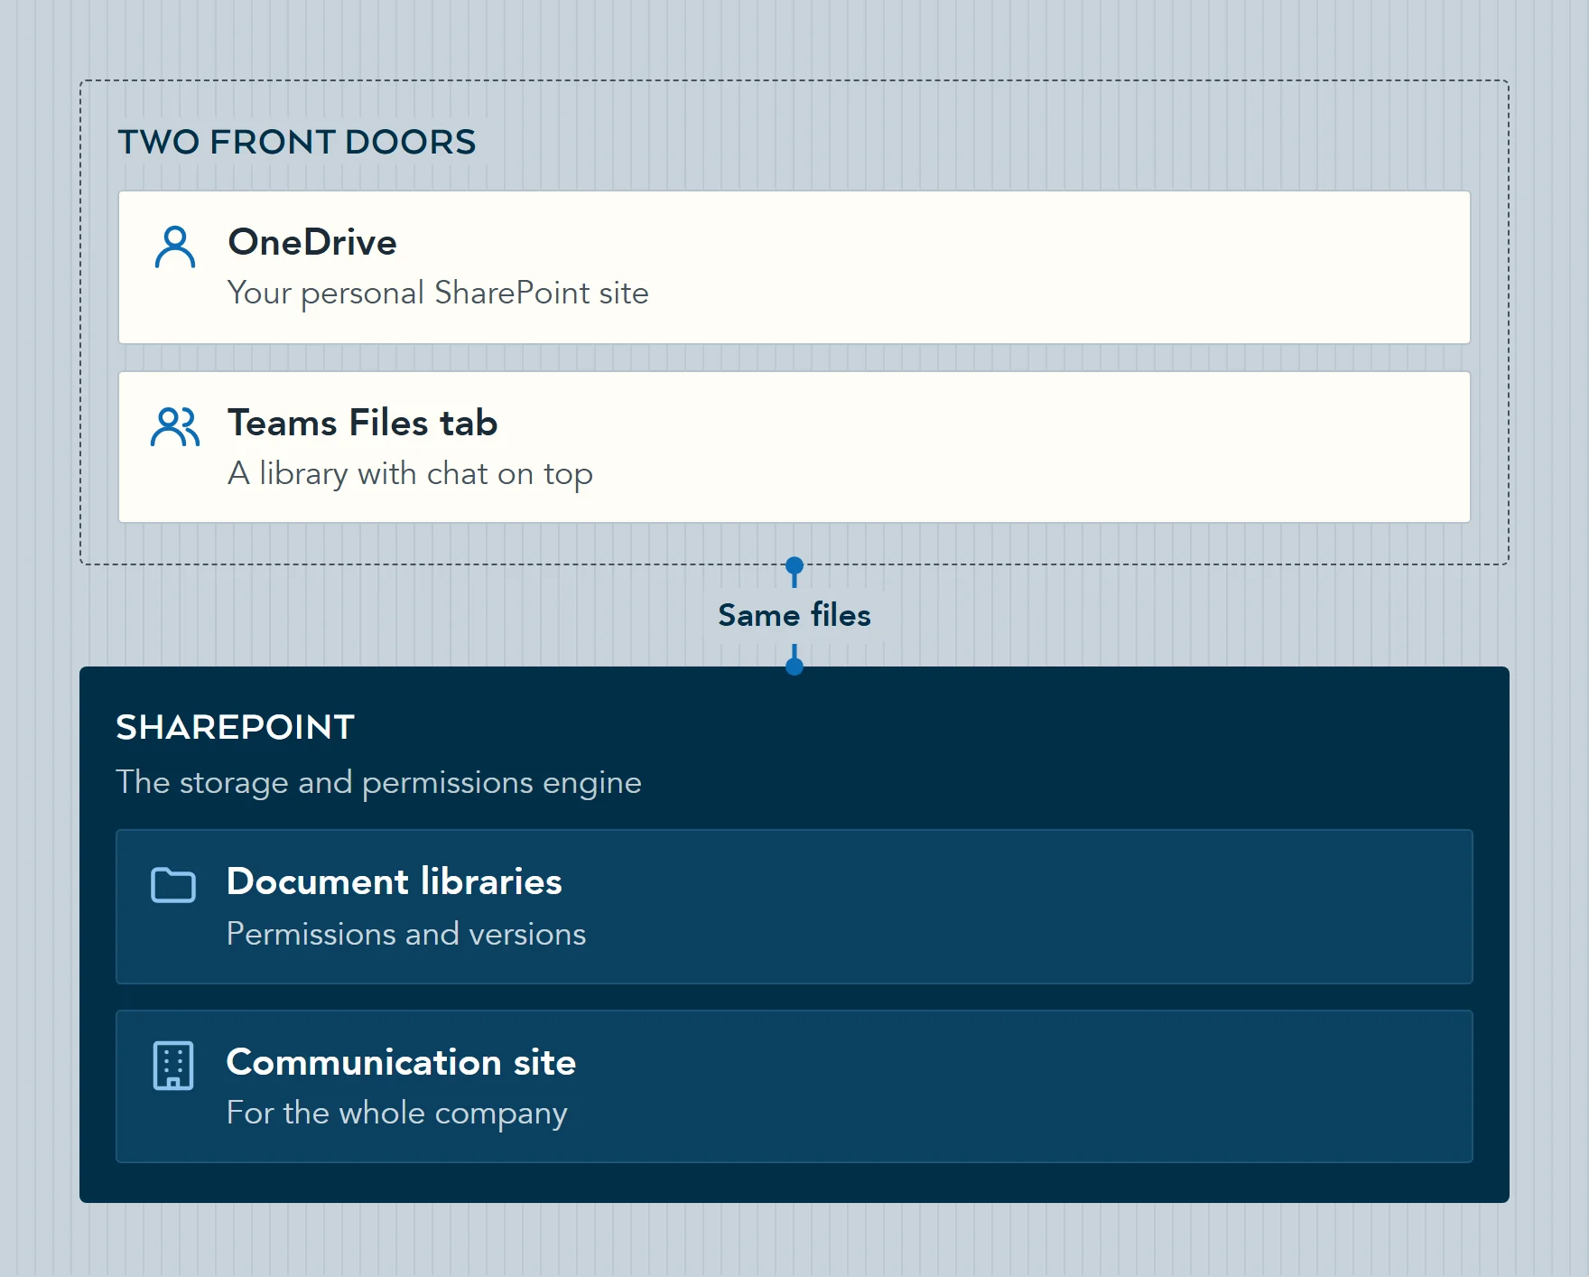Select the OneDrive title text
Viewport: 1589px width, 1277px height.
[312, 242]
